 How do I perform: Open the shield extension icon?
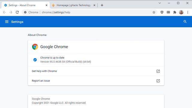[x=162, y=12]
